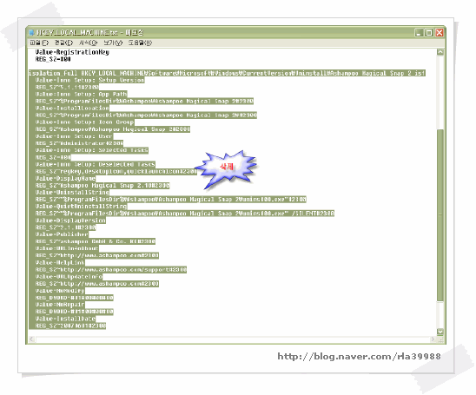The image size is (476, 395).
Task: Click the Value=DisplayVersion line
Action: [x=70, y=221]
